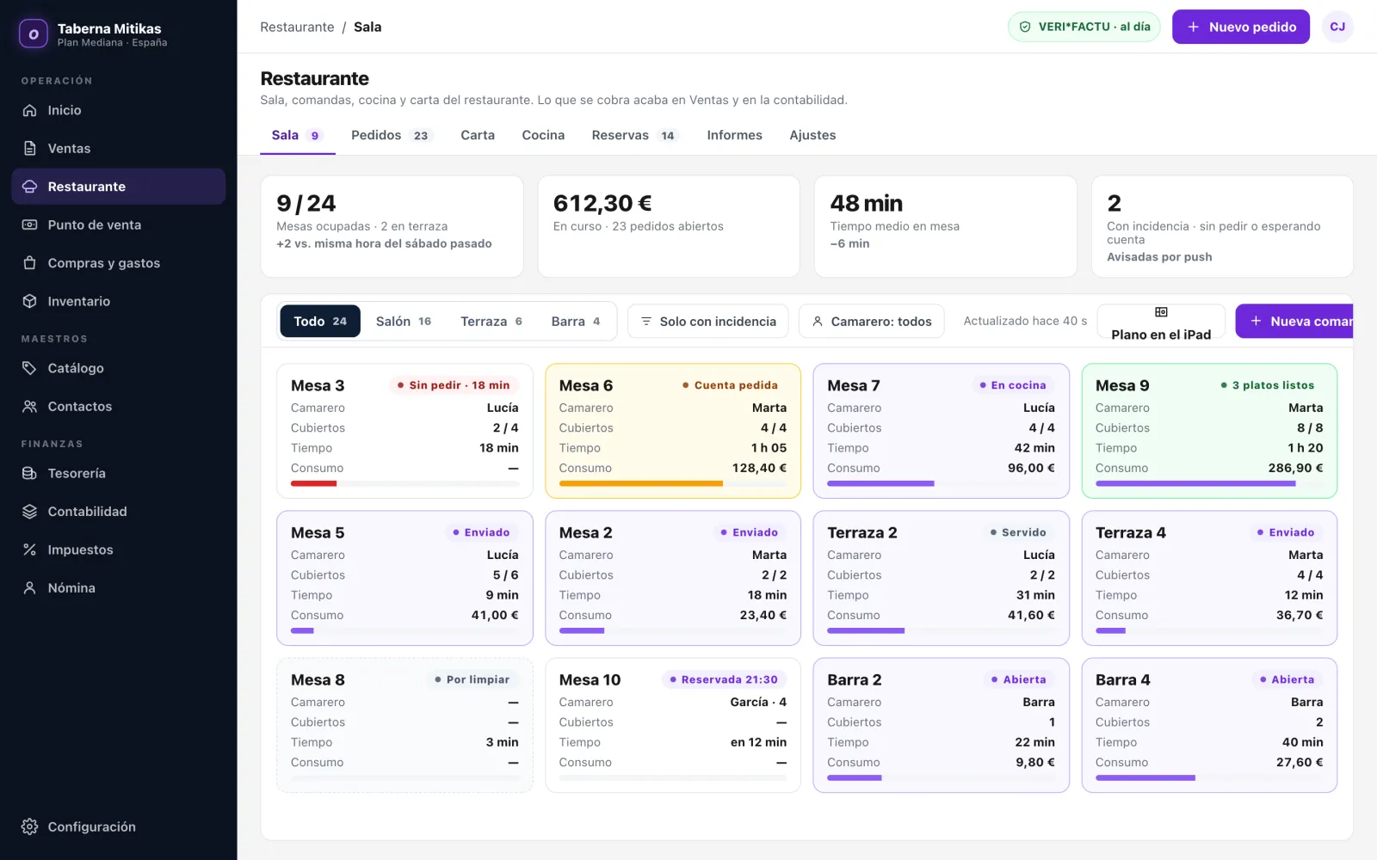The image size is (1377, 860).
Task: Click the 612,30 € En curso card
Action: click(669, 226)
